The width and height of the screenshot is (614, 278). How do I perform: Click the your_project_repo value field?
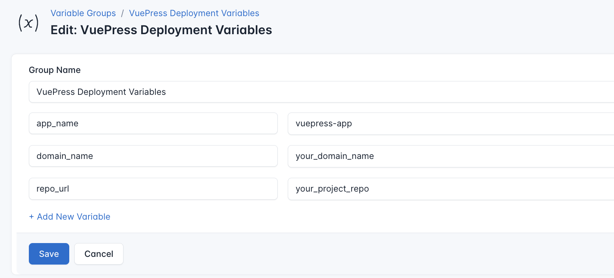(x=423, y=189)
